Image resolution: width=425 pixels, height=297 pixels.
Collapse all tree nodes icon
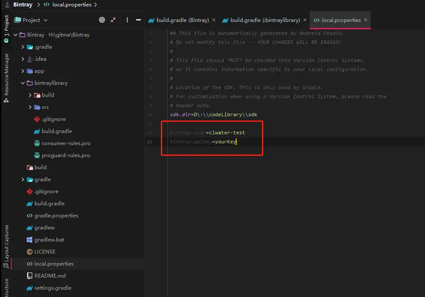113,20
